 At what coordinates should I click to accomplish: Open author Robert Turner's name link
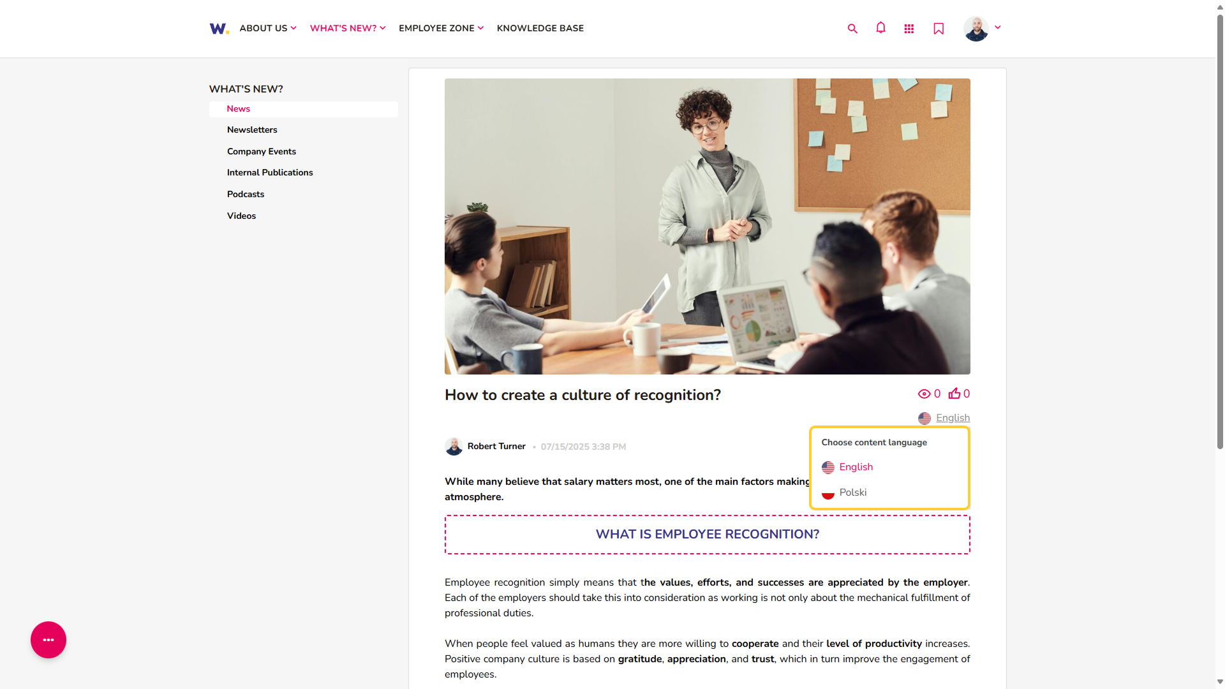(496, 447)
